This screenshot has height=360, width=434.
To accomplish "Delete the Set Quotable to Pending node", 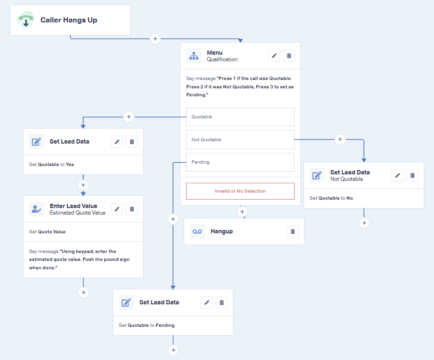I will 221,302.
